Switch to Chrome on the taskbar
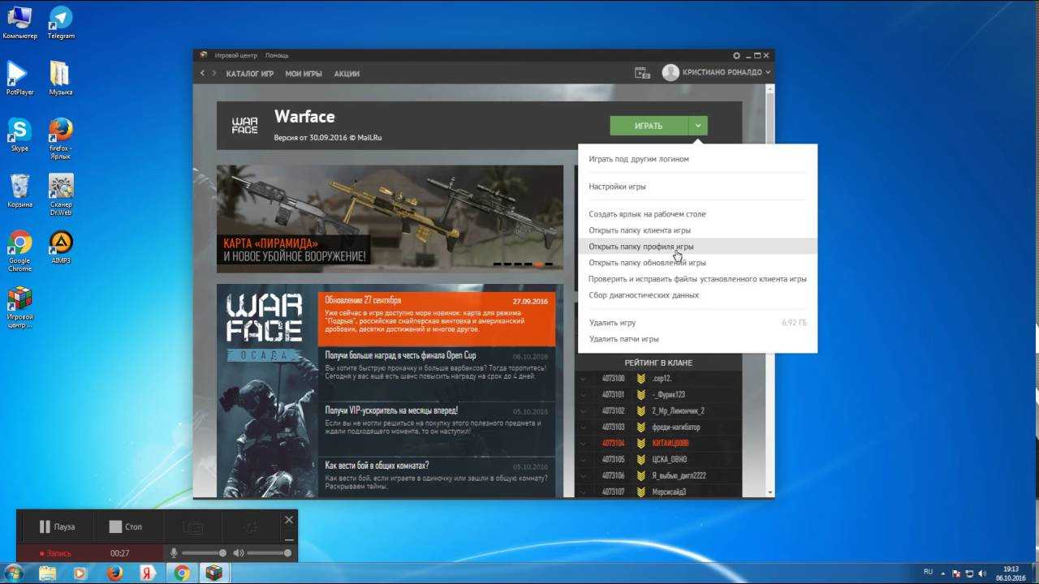The width and height of the screenshot is (1039, 584). 181,573
